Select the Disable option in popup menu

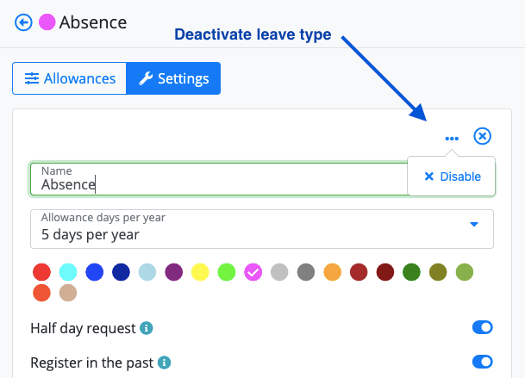pos(452,177)
